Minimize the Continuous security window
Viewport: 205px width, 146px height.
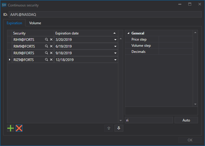[x=180, y=4]
